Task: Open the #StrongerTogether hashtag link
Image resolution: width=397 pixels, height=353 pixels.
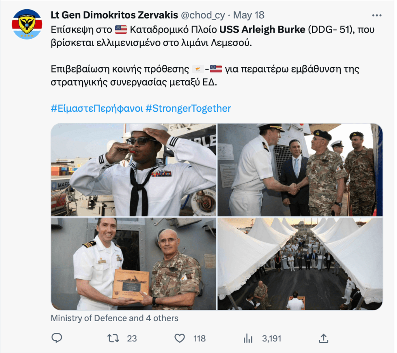Action: coord(188,109)
